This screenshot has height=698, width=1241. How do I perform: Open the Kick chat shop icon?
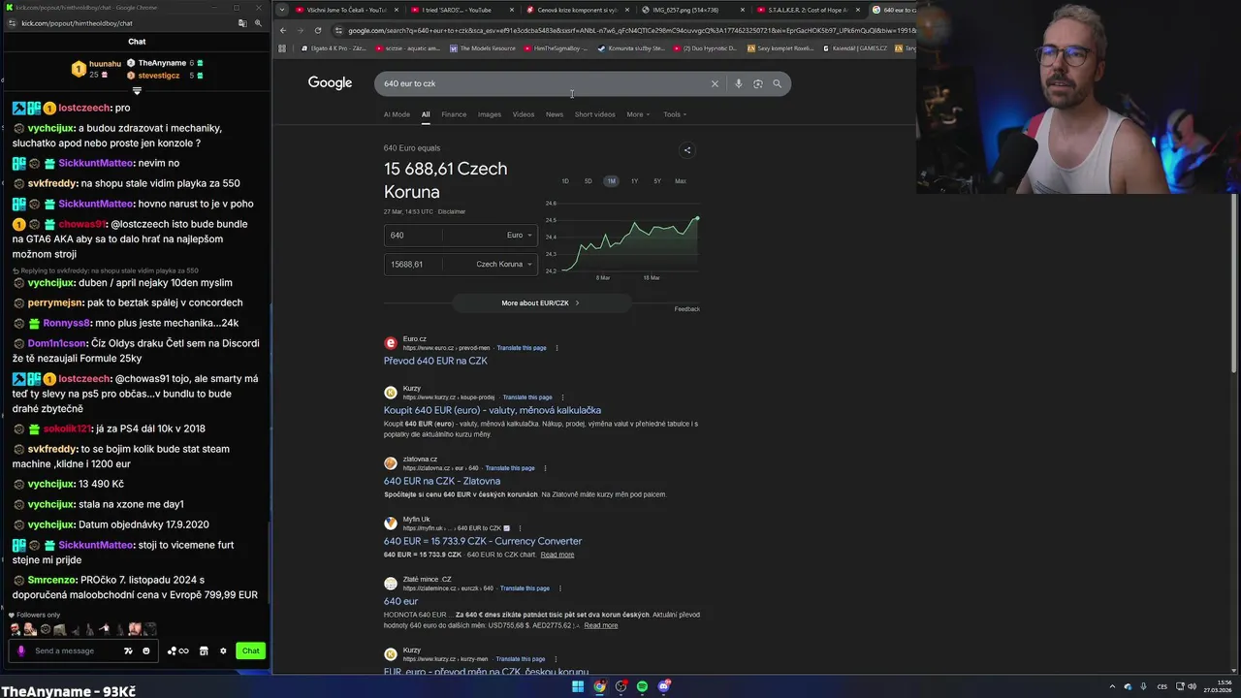204,650
